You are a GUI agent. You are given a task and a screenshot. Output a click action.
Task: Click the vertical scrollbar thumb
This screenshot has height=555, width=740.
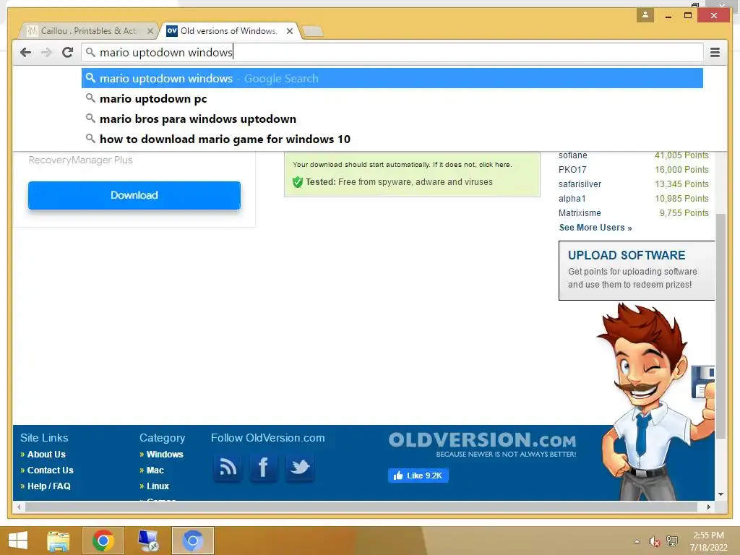(720, 326)
